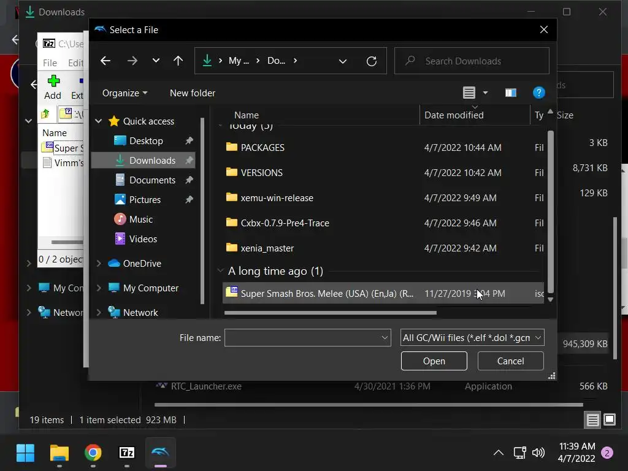Click the 7-Zip up folder icon

45,114
